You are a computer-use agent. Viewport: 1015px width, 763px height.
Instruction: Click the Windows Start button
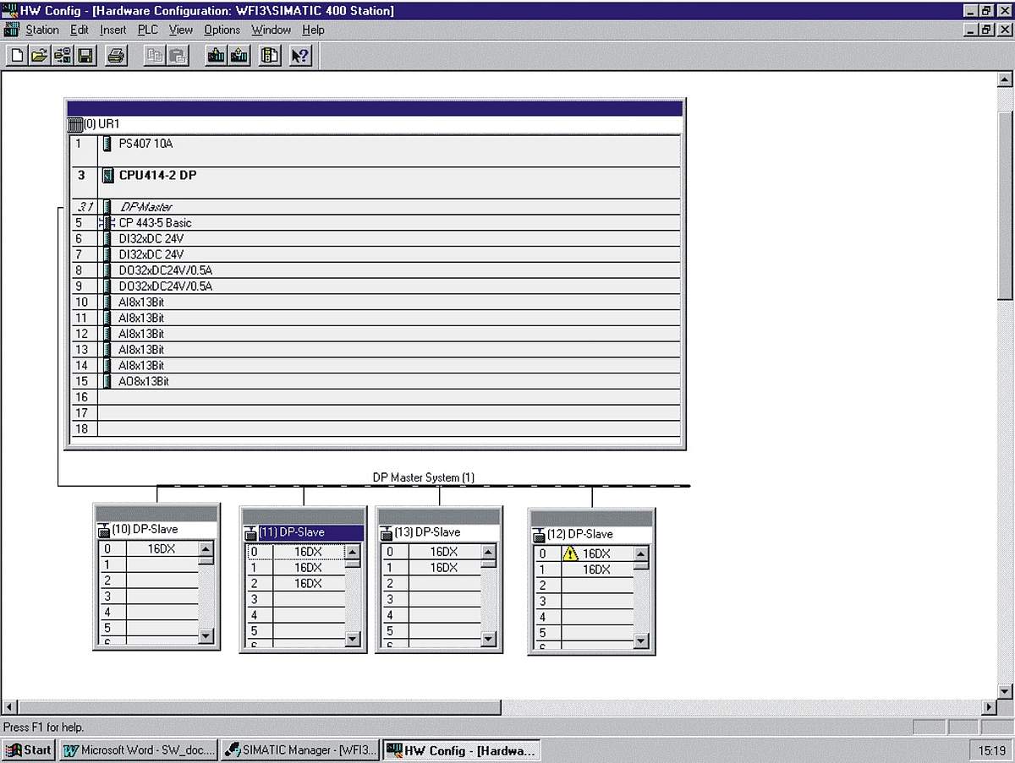[x=29, y=749]
